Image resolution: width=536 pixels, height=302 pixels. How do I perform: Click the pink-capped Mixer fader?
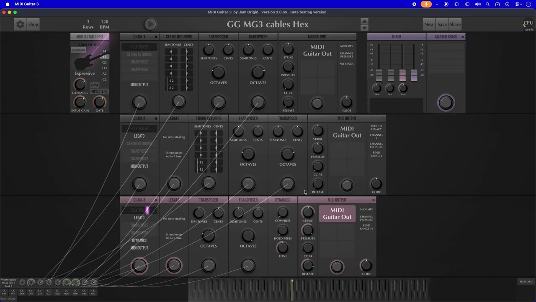[x=402, y=75]
